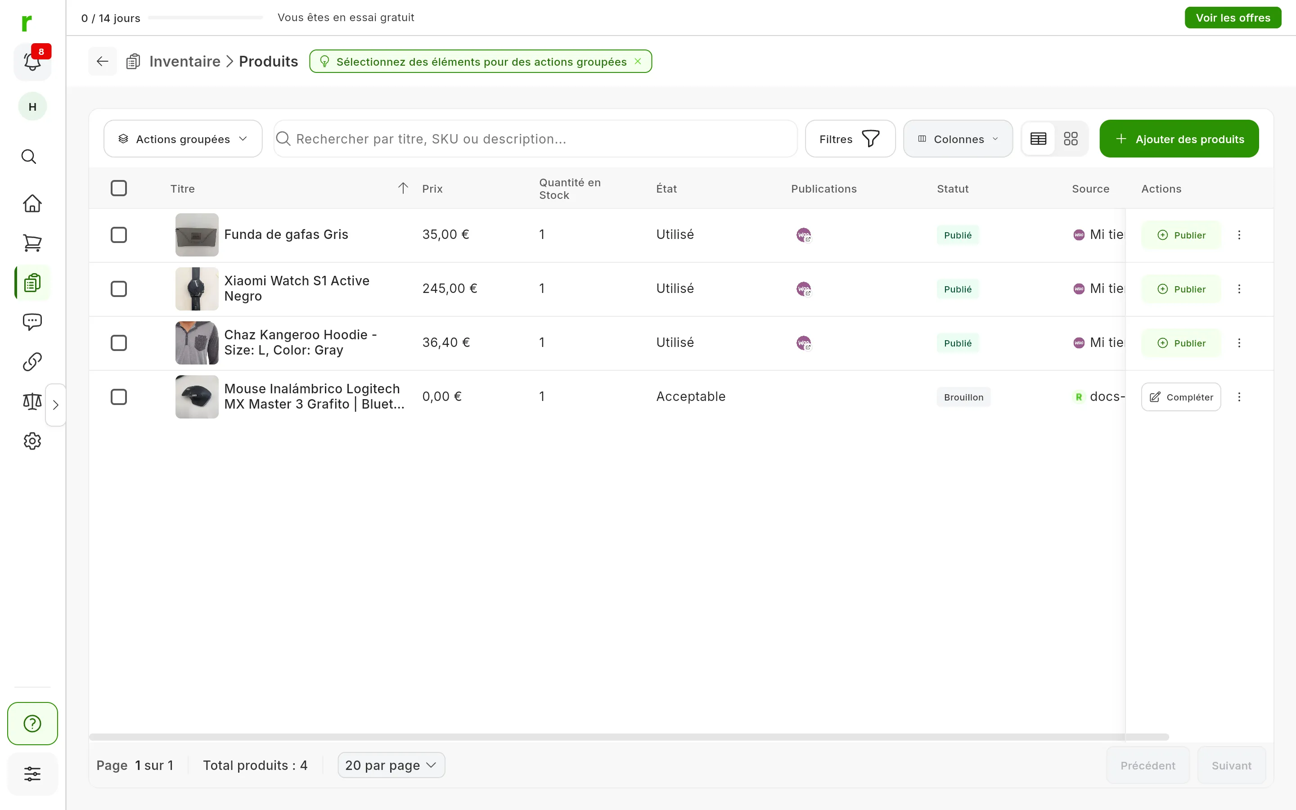Open the link integrations sidebar icon
Viewport: 1296px width, 810px height.
(32, 362)
